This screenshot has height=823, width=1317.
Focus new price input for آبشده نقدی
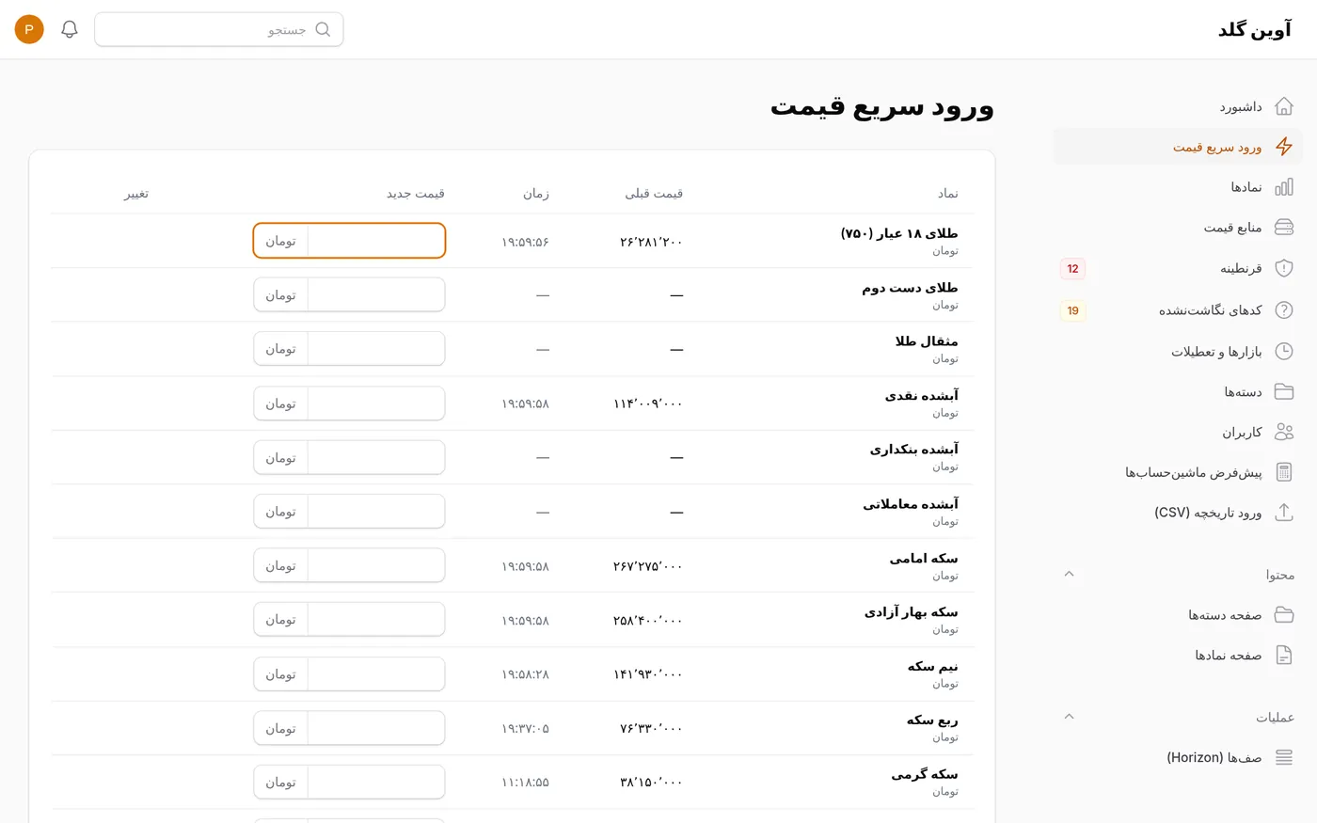tap(376, 404)
